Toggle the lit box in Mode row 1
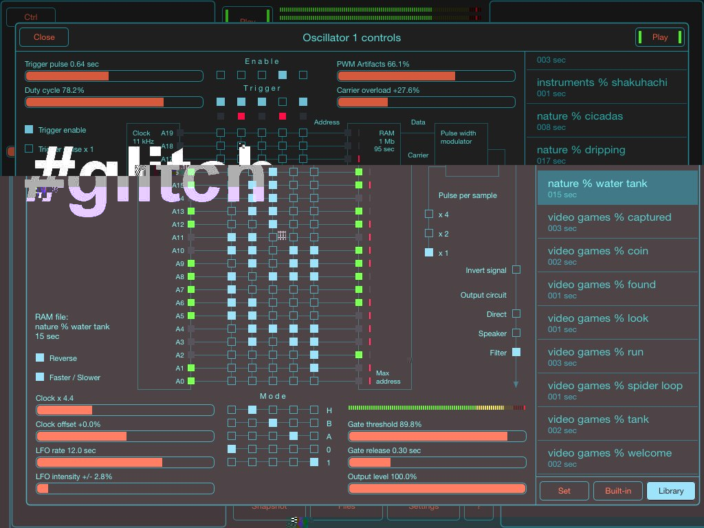Image resolution: width=704 pixels, height=528 pixels. click(314, 461)
